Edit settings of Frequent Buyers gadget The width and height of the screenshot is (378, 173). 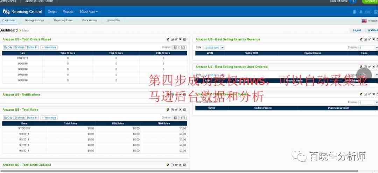point(361,94)
